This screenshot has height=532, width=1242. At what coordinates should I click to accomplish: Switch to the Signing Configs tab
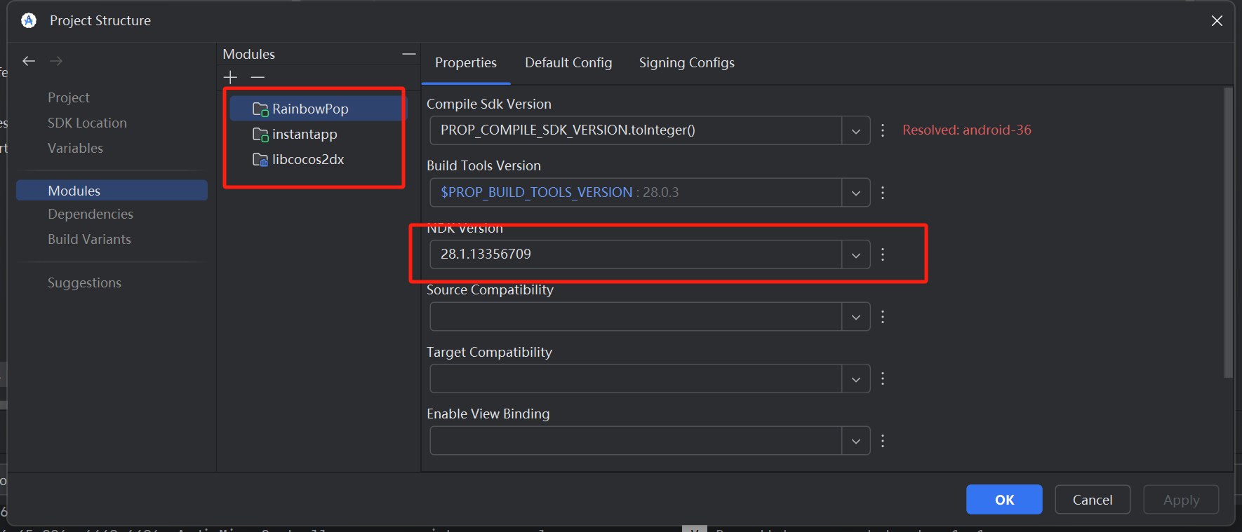(x=686, y=63)
